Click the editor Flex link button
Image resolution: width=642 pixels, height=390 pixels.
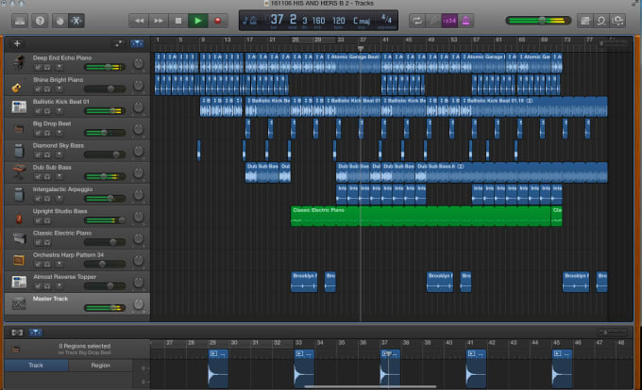tap(17, 333)
